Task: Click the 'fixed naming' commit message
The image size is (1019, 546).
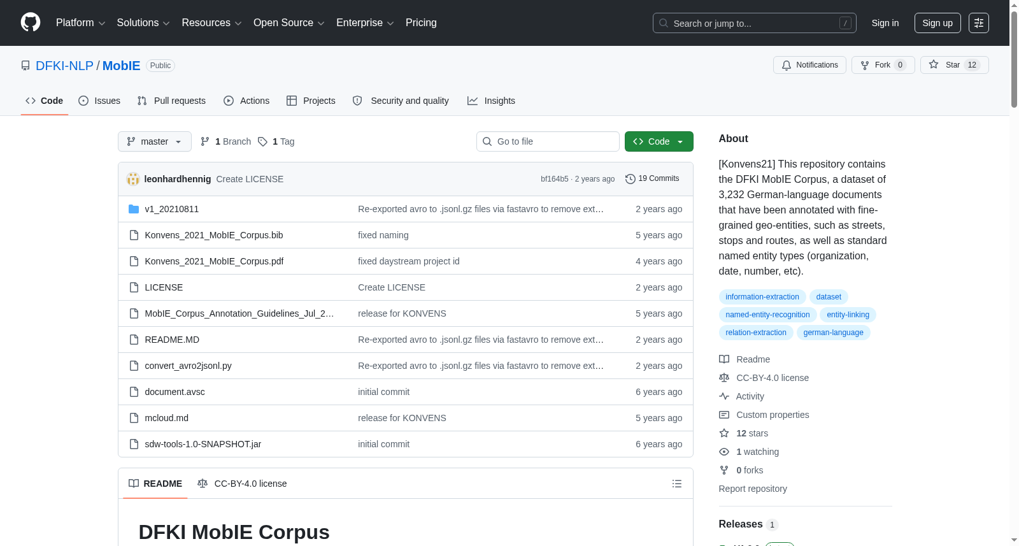Action: [383, 235]
